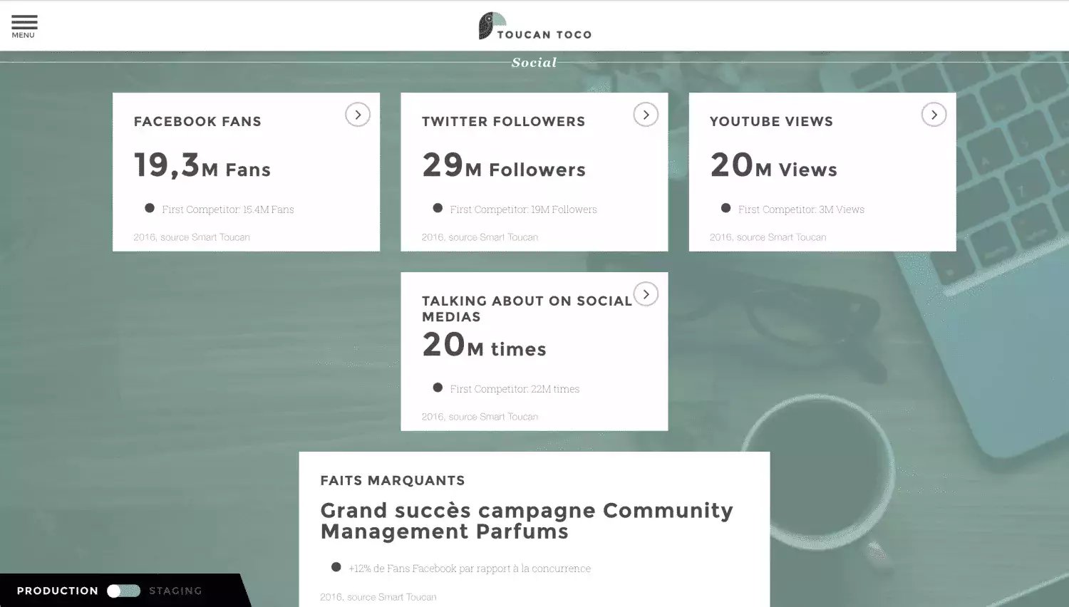Screen dimensions: 1069x607
Task: Click the Social section heading
Action: coord(534,63)
